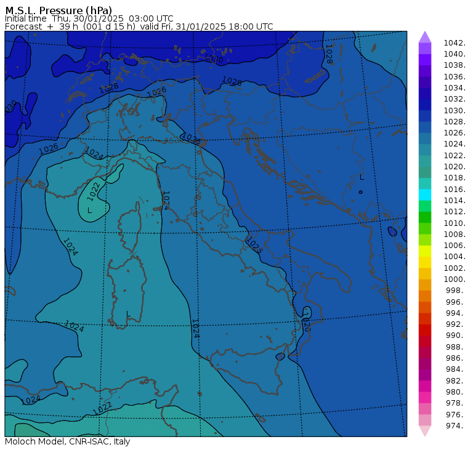Click the 1030 contour label over the Alps
Viewport: 468px width, 450px height.
(x=214, y=58)
